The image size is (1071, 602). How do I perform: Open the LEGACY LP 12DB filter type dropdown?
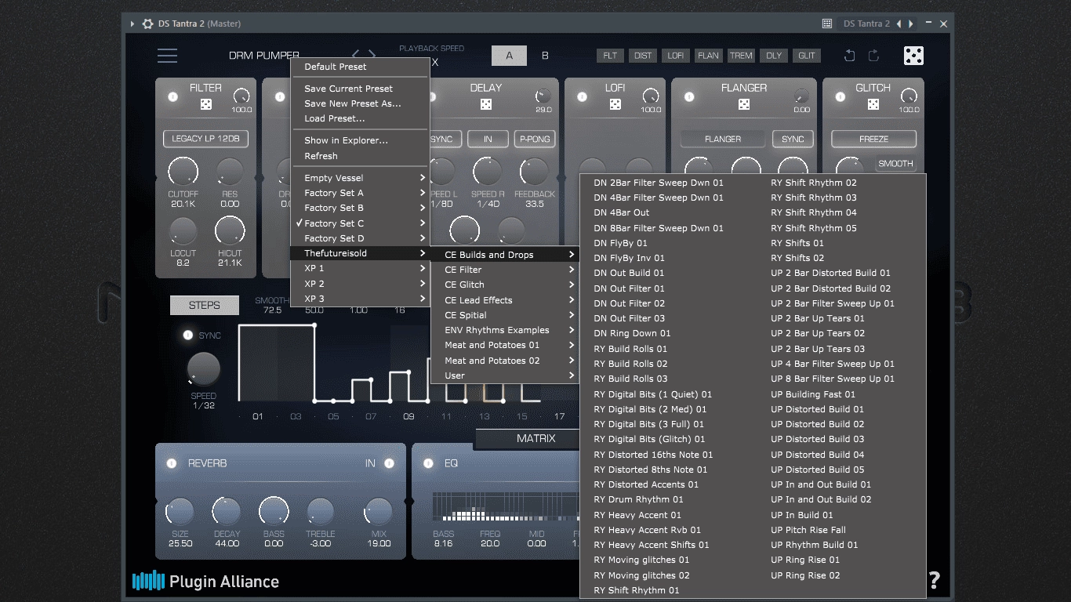click(206, 139)
